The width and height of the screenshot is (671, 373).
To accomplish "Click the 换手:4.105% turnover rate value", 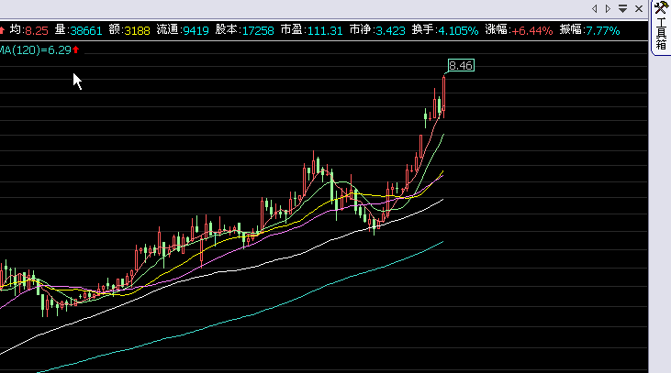I will 445,30.
